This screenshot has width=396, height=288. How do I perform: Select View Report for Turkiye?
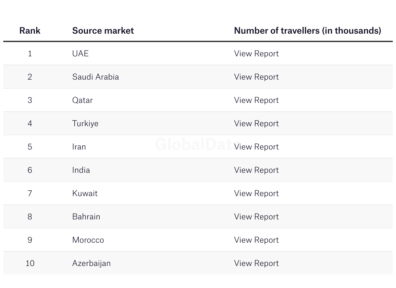256,124
